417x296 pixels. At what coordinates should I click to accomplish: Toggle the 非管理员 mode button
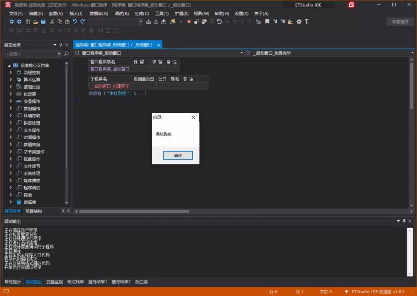coord(400,22)
